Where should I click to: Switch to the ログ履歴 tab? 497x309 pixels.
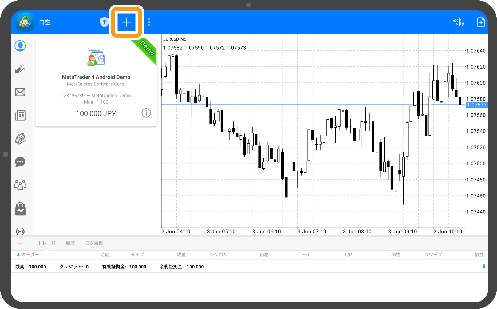tap(94, 243)
